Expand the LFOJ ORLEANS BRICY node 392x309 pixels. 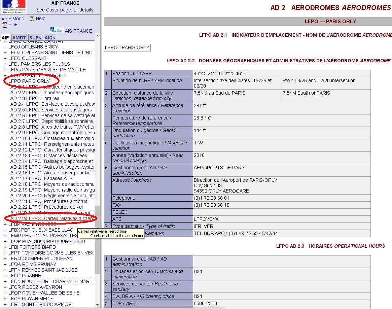point(5,47)
